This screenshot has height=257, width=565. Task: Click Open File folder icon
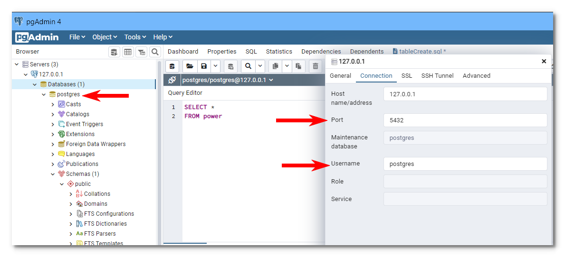pos(190,66)
